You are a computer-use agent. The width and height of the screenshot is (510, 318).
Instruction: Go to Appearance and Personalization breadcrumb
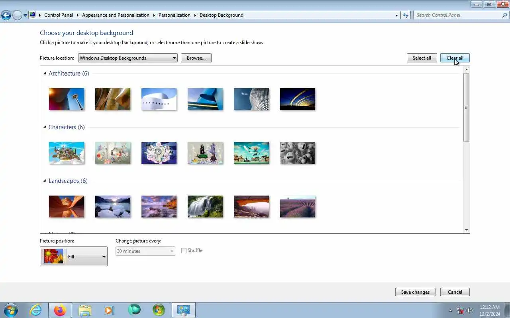pos(116,15)
